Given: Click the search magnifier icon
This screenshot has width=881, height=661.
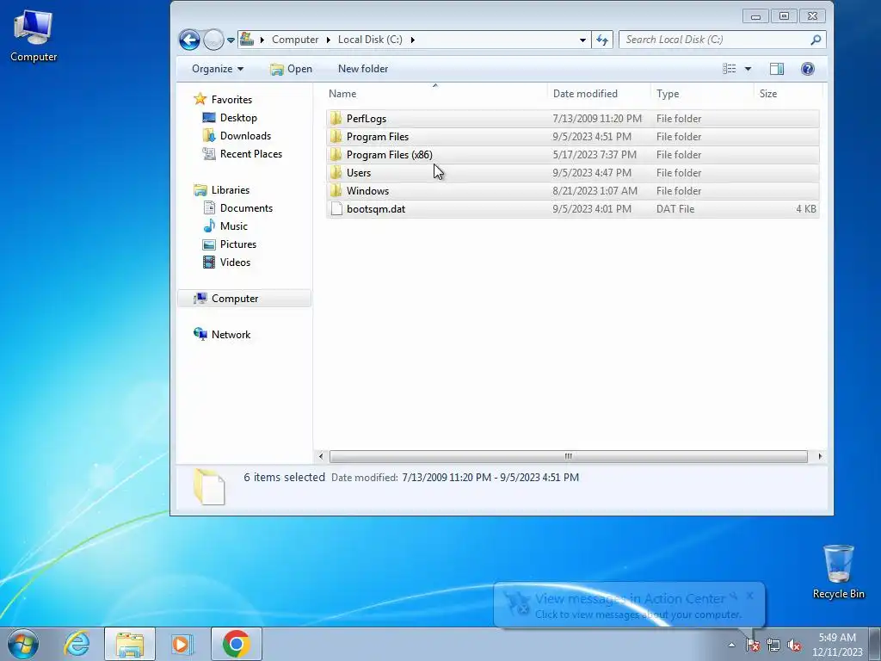Looking at the screenshot, I should (x=816, y=40).
